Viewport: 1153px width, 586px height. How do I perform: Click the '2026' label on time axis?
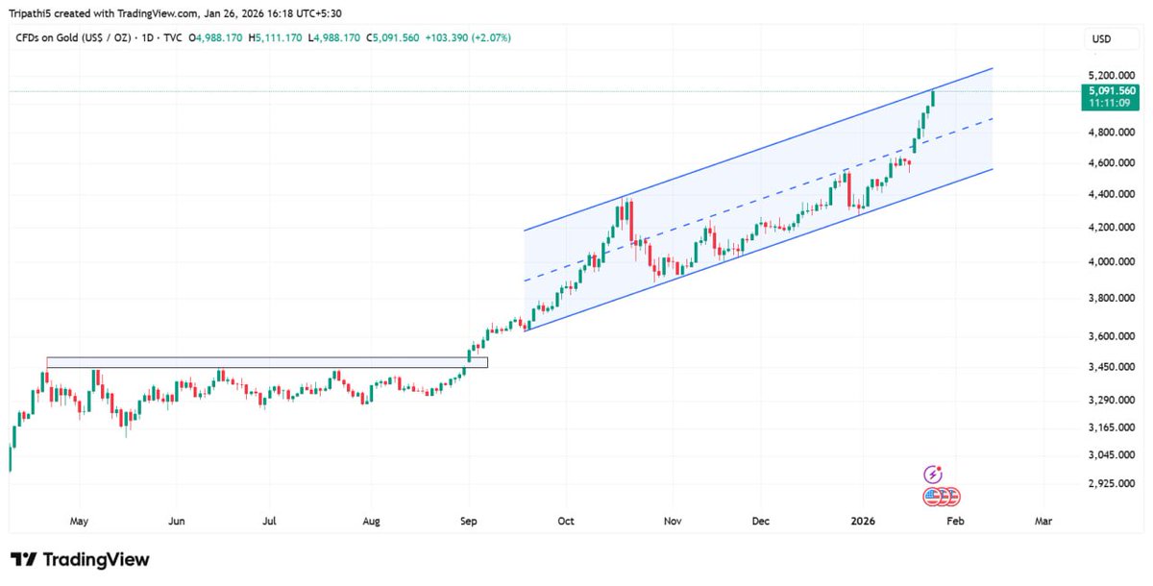(863, 522)
